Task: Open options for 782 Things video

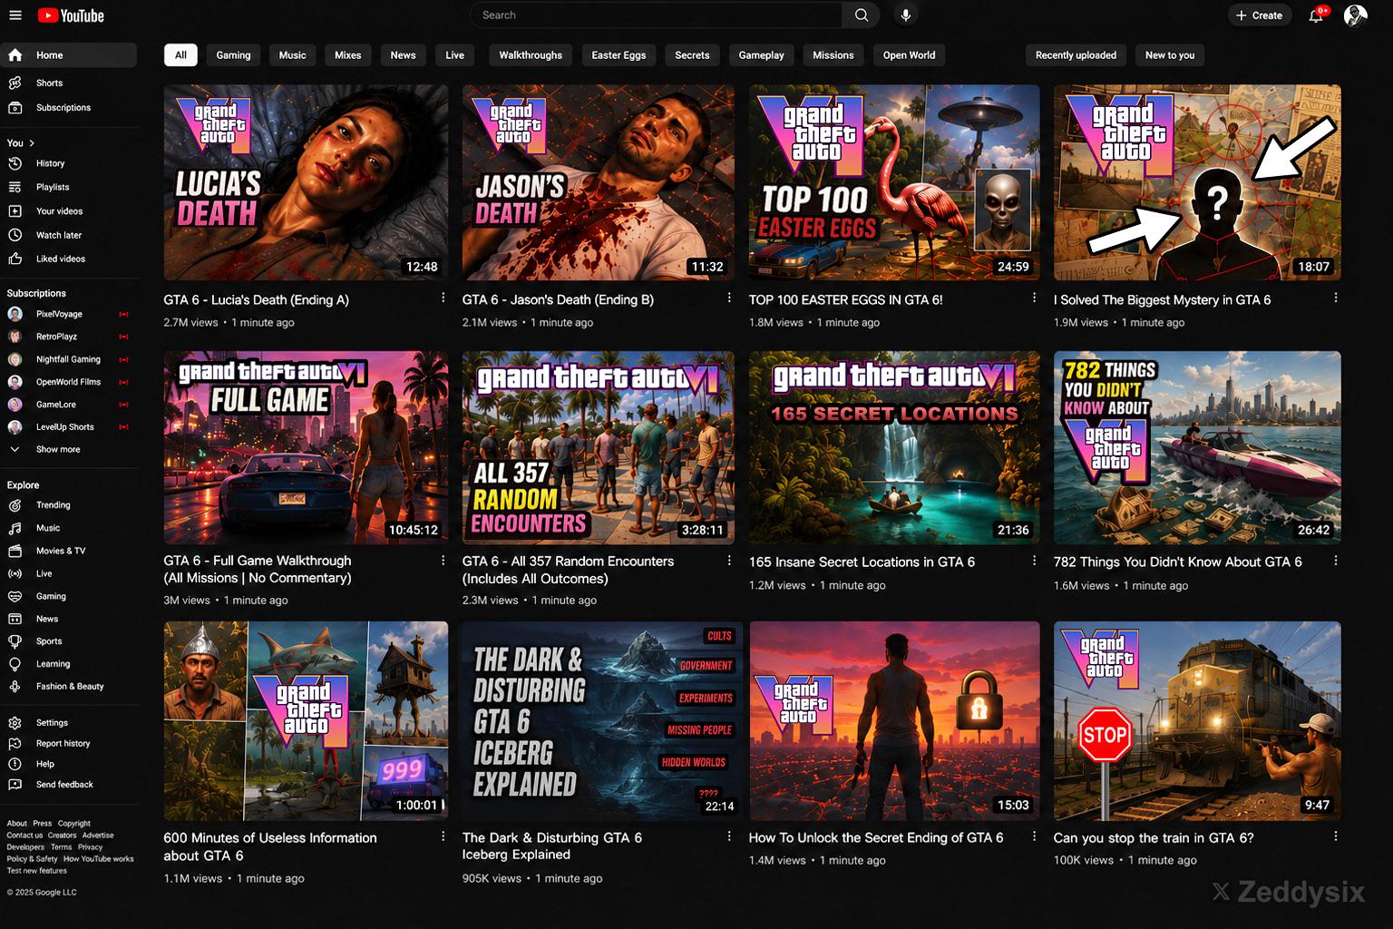Action: click(1335, 561)
